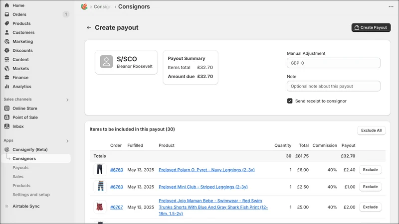Click the Amount due £32.70 value
The image size is (399, 224).
205,77
